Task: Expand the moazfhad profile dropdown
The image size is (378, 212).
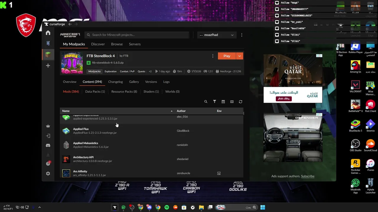Action: [217, 35]
